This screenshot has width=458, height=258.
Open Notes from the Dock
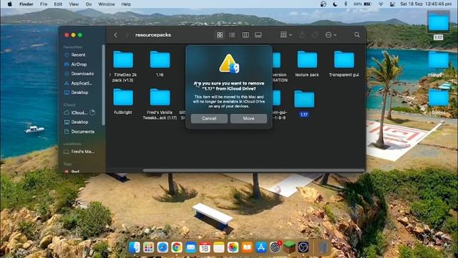click(219, 247)
